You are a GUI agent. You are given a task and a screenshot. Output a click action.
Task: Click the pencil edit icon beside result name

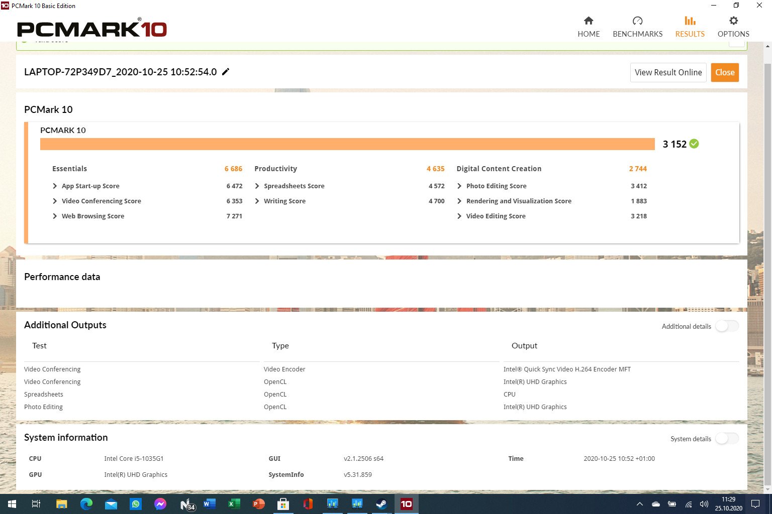226,72
